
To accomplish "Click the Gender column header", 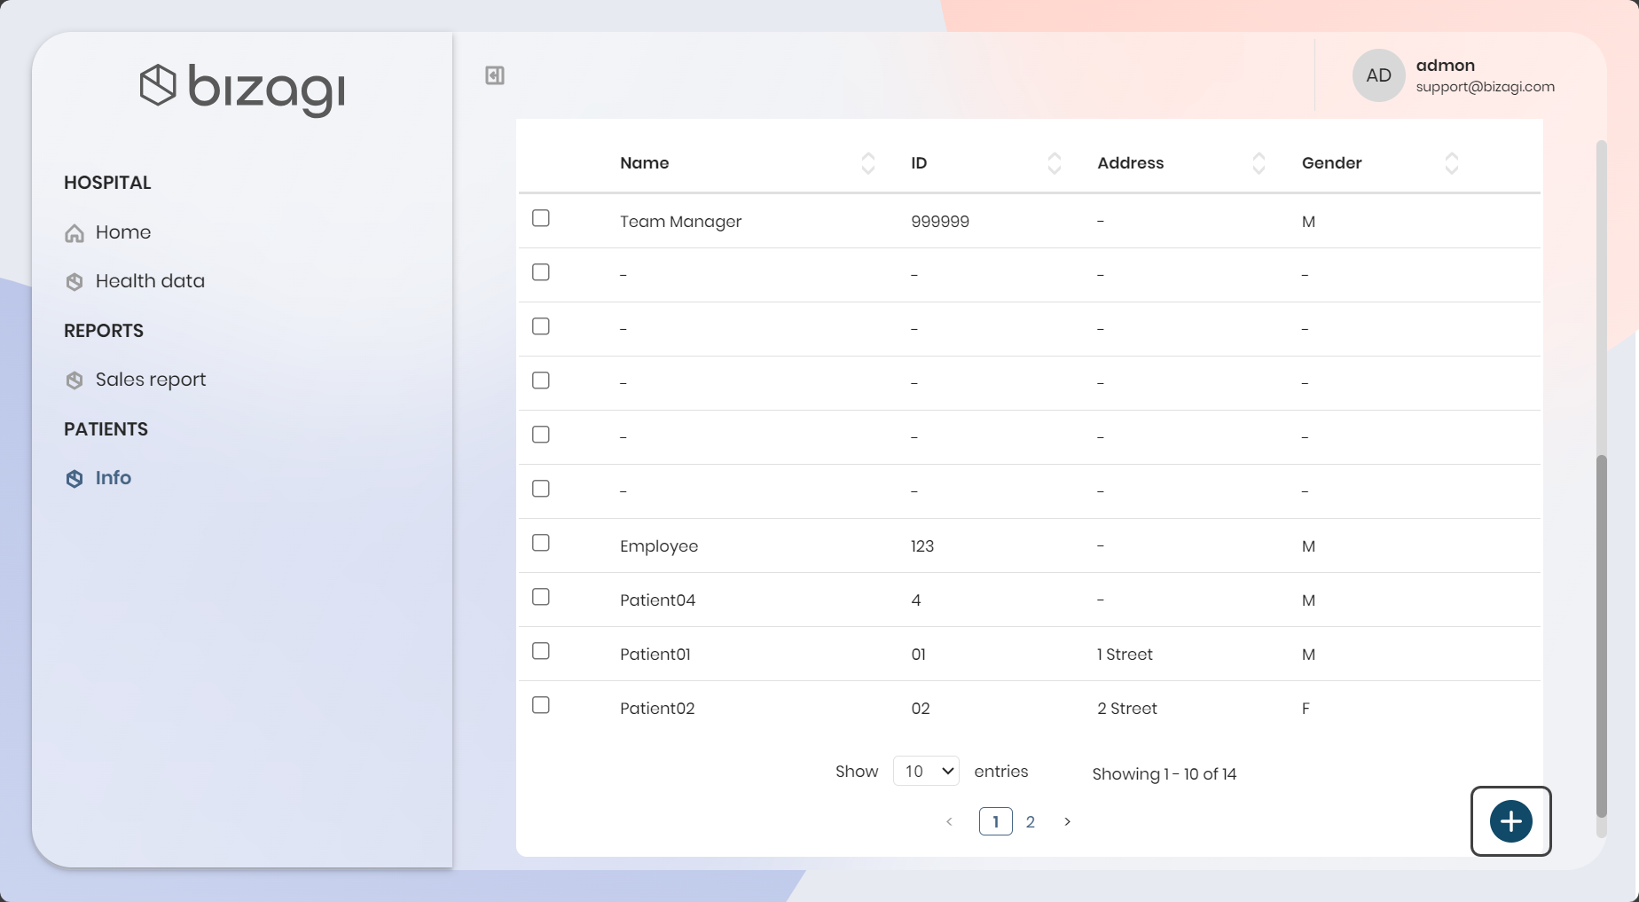I will pyautogui.click(x=1332, y=163).
